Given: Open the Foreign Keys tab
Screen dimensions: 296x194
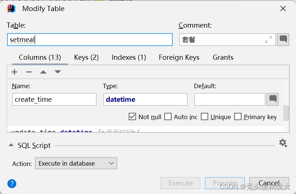Looking at the screenshot, I should [179, 58].
